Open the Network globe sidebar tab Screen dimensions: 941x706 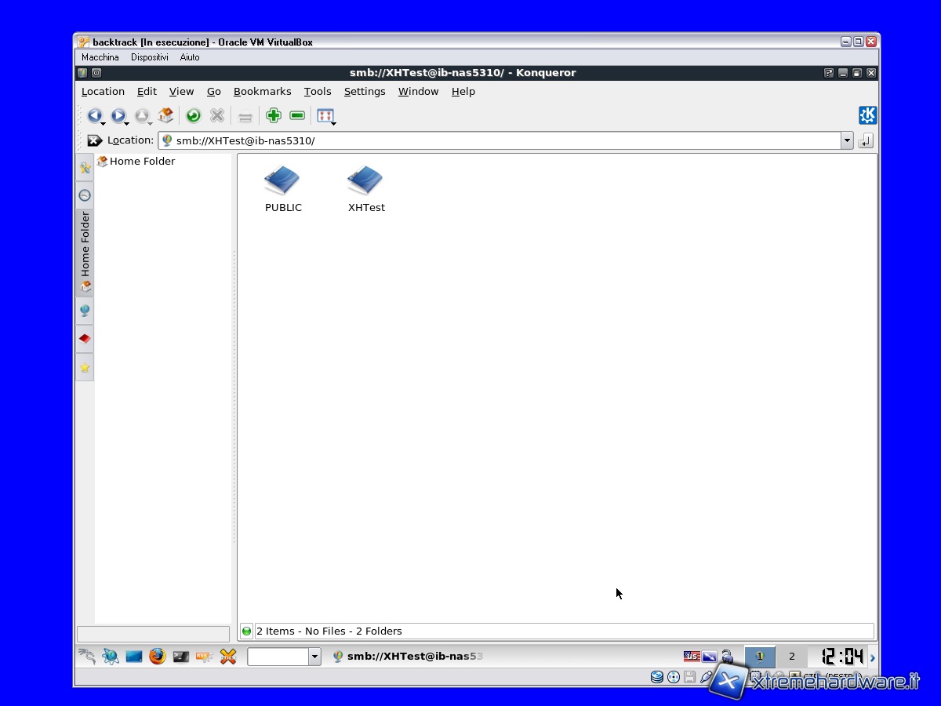85,311
